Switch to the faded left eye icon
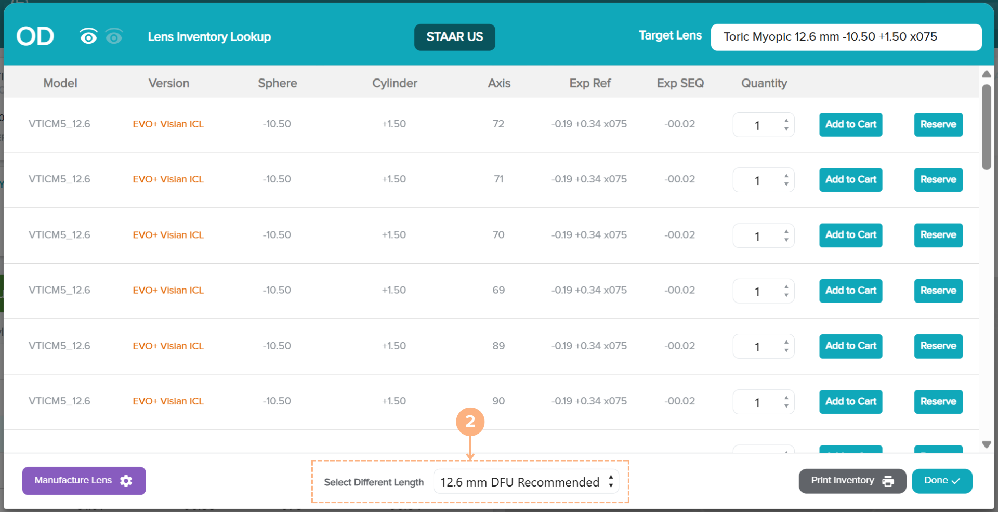998x512 pixels. click(x=114, y=36)
